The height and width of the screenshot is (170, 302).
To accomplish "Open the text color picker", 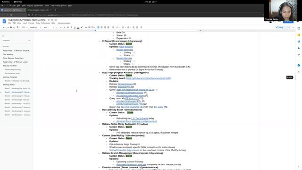I will [x=78, y=27].
